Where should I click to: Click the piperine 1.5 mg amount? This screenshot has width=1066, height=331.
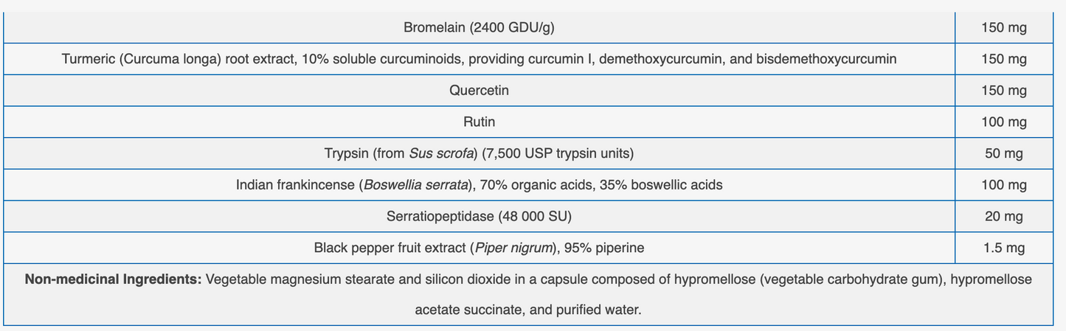click(x=1003, y=248)
